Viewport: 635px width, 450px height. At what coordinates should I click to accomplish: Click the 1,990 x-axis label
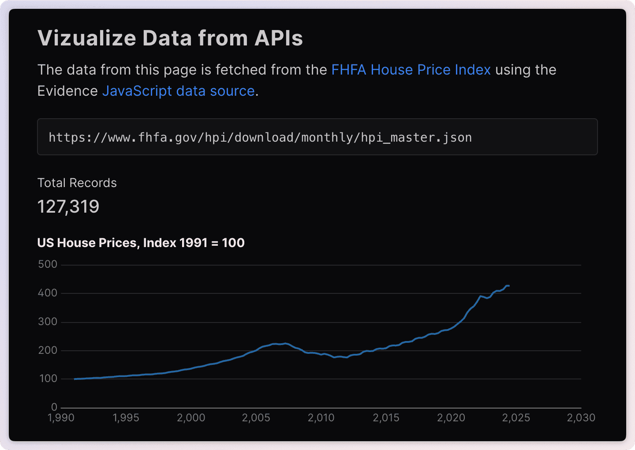[x=61, y=418]
